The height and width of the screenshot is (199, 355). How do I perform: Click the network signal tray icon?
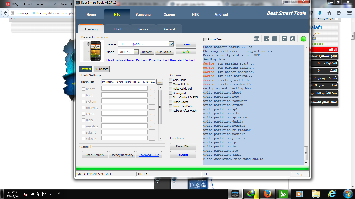coord(32,194)
